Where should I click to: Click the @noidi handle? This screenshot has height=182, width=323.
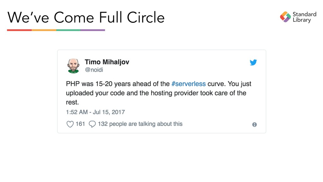click(x=94, y=69)
